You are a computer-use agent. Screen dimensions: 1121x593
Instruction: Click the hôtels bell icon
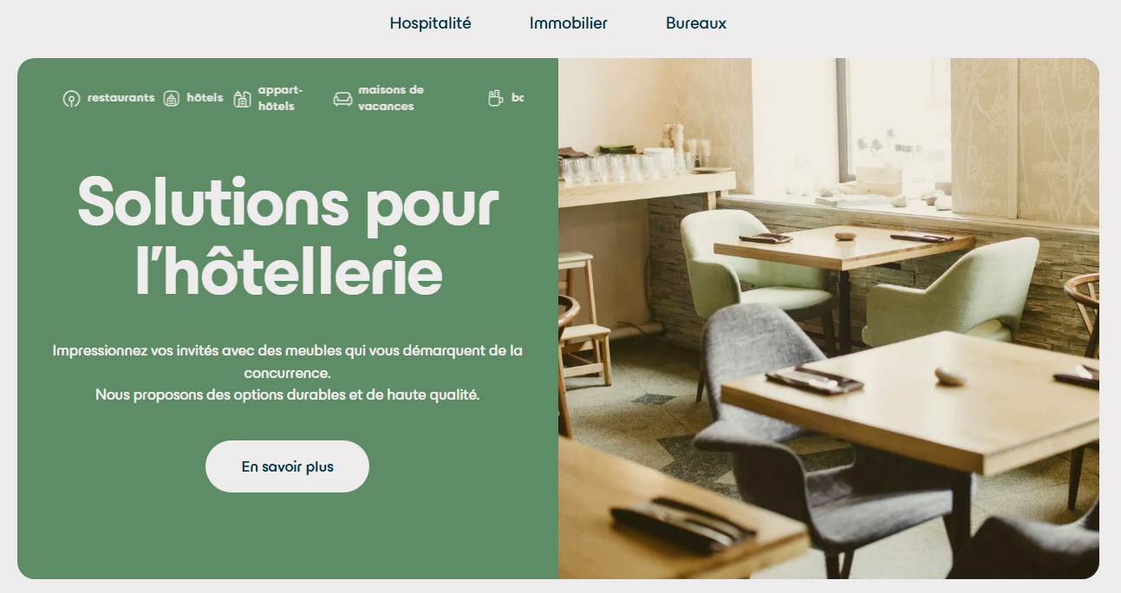click(x=172, y=98)
